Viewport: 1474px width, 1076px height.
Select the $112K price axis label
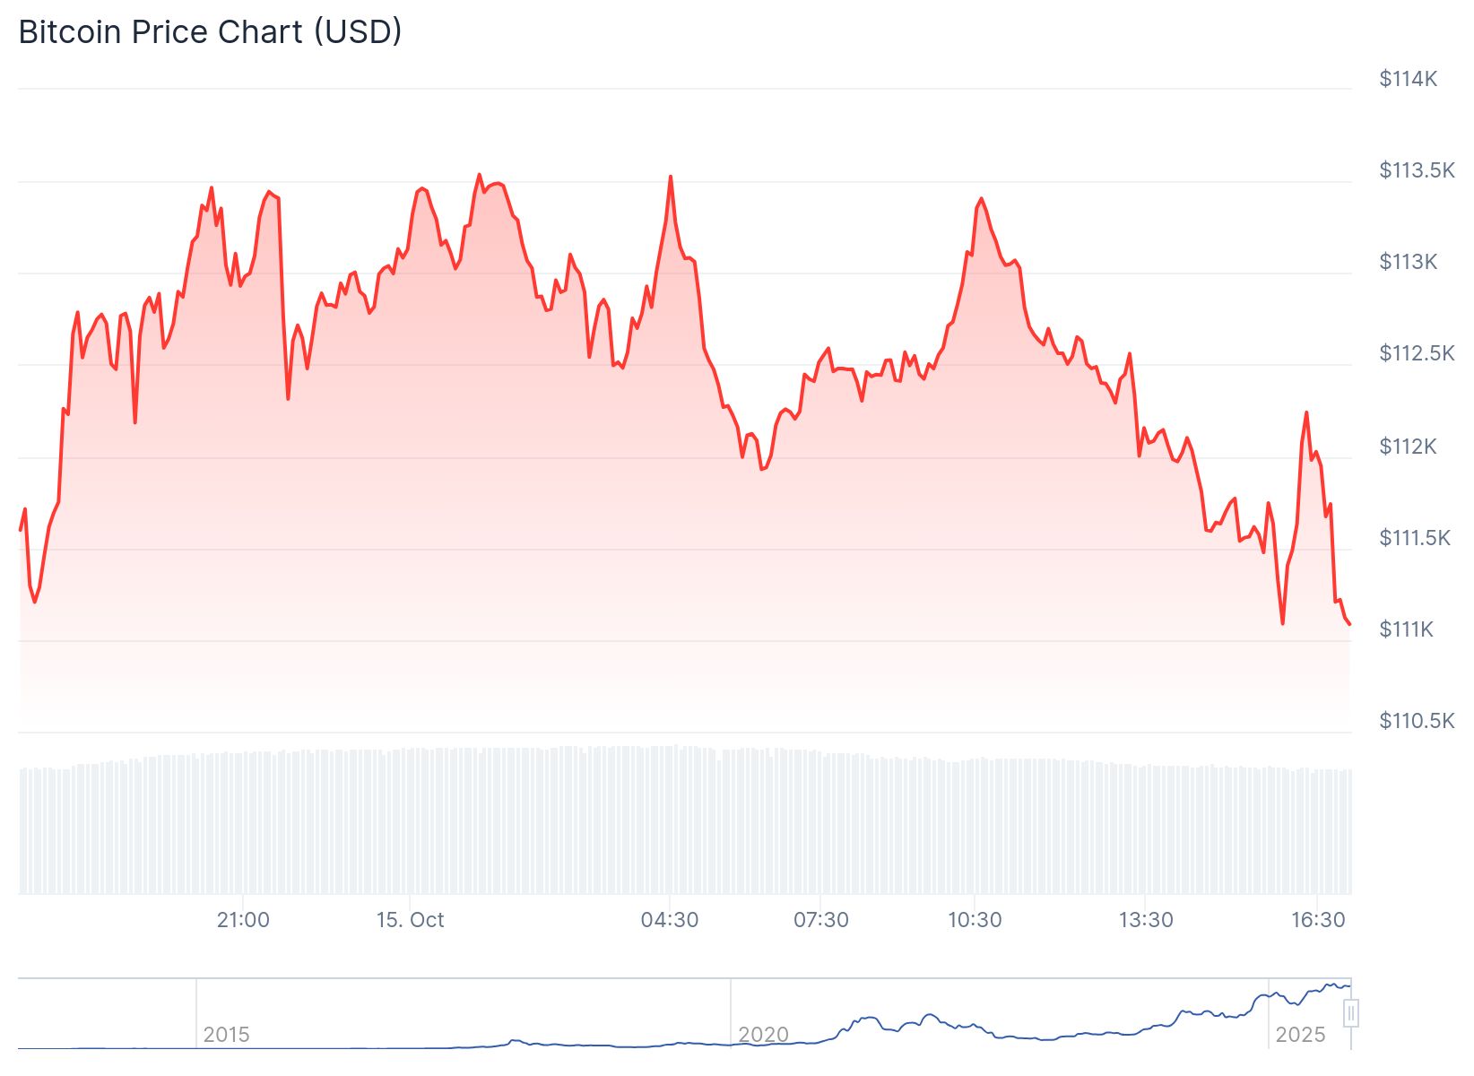pyautogui.click(x=1408, y=446)
